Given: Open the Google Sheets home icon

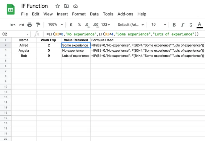Looking at the screenshot, I should pos(11,9).
